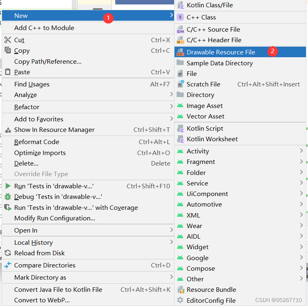
Task: Choose Convert Java File to Kotlin File
Action: (x=58, y=289)
